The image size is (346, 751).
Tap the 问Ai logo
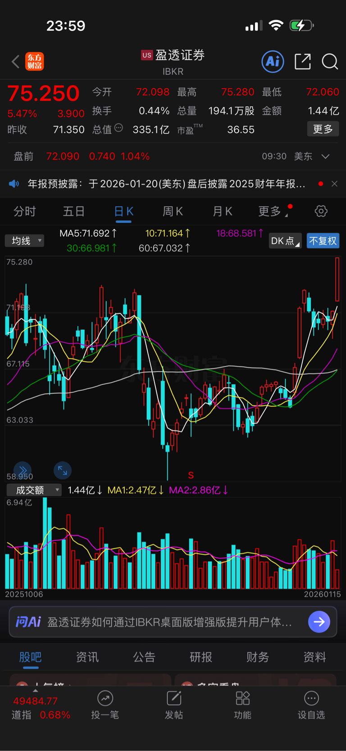(28, 622)
